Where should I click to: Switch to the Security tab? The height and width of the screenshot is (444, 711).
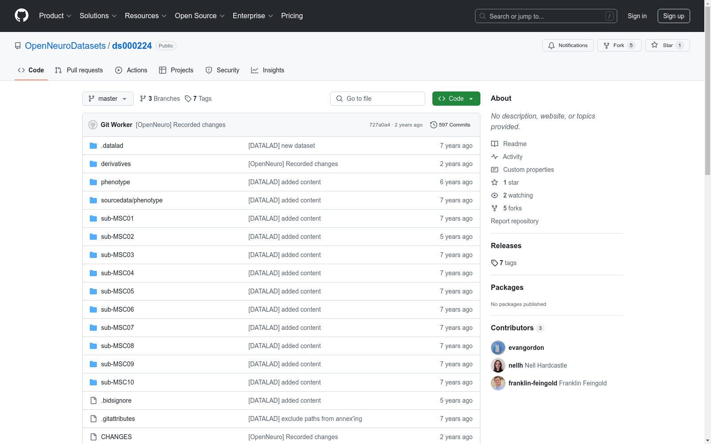click(x=223, y=70)
